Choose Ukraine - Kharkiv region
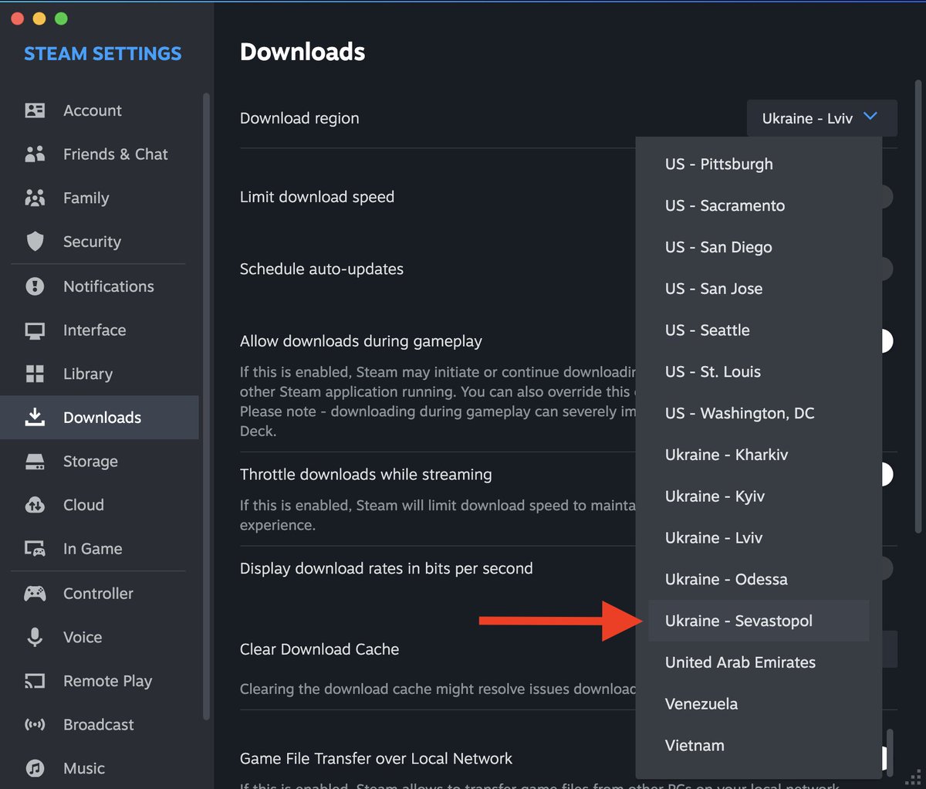This screenshot has width=926, height=789. click(759, 455)
